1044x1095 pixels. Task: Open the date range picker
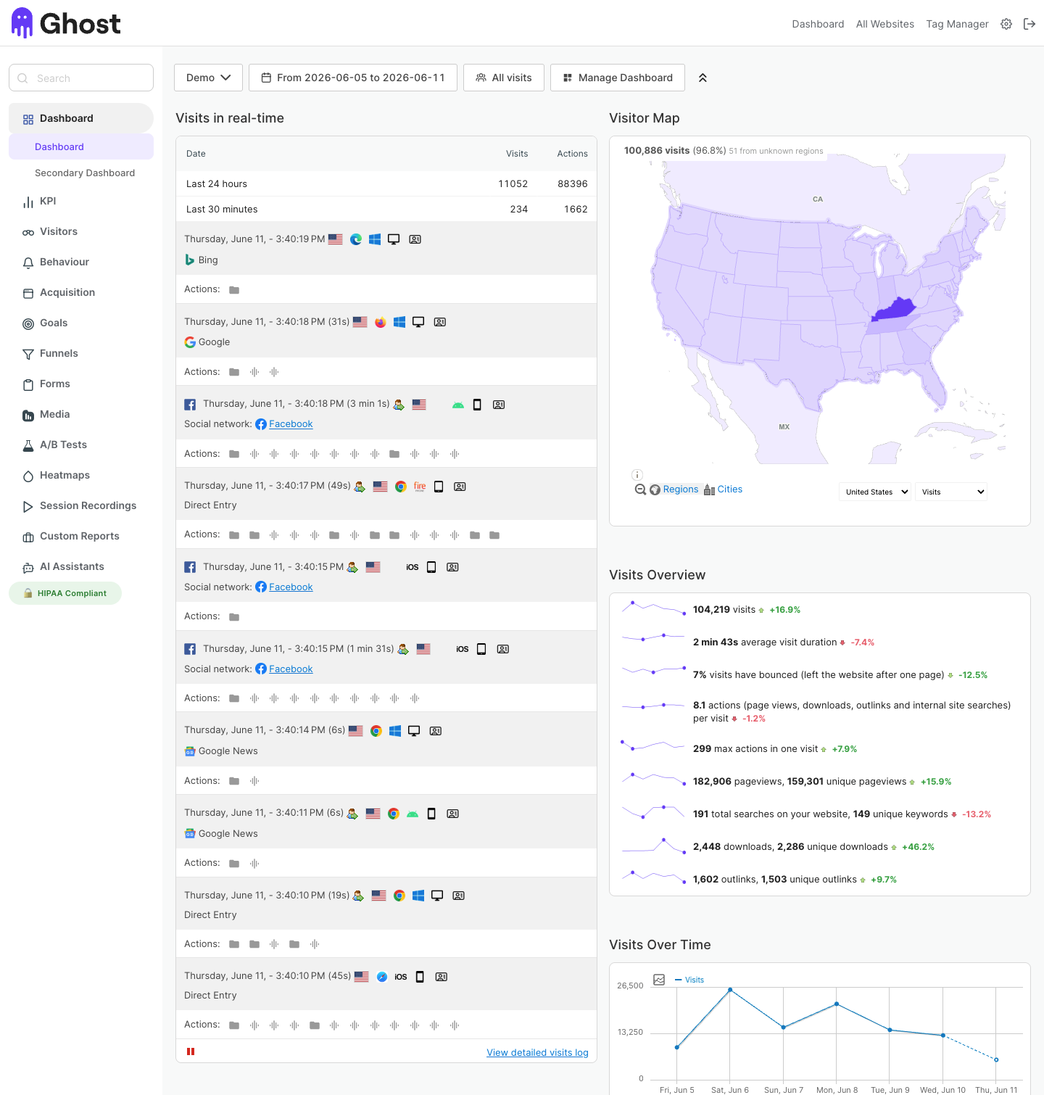(x=353, y=78)
